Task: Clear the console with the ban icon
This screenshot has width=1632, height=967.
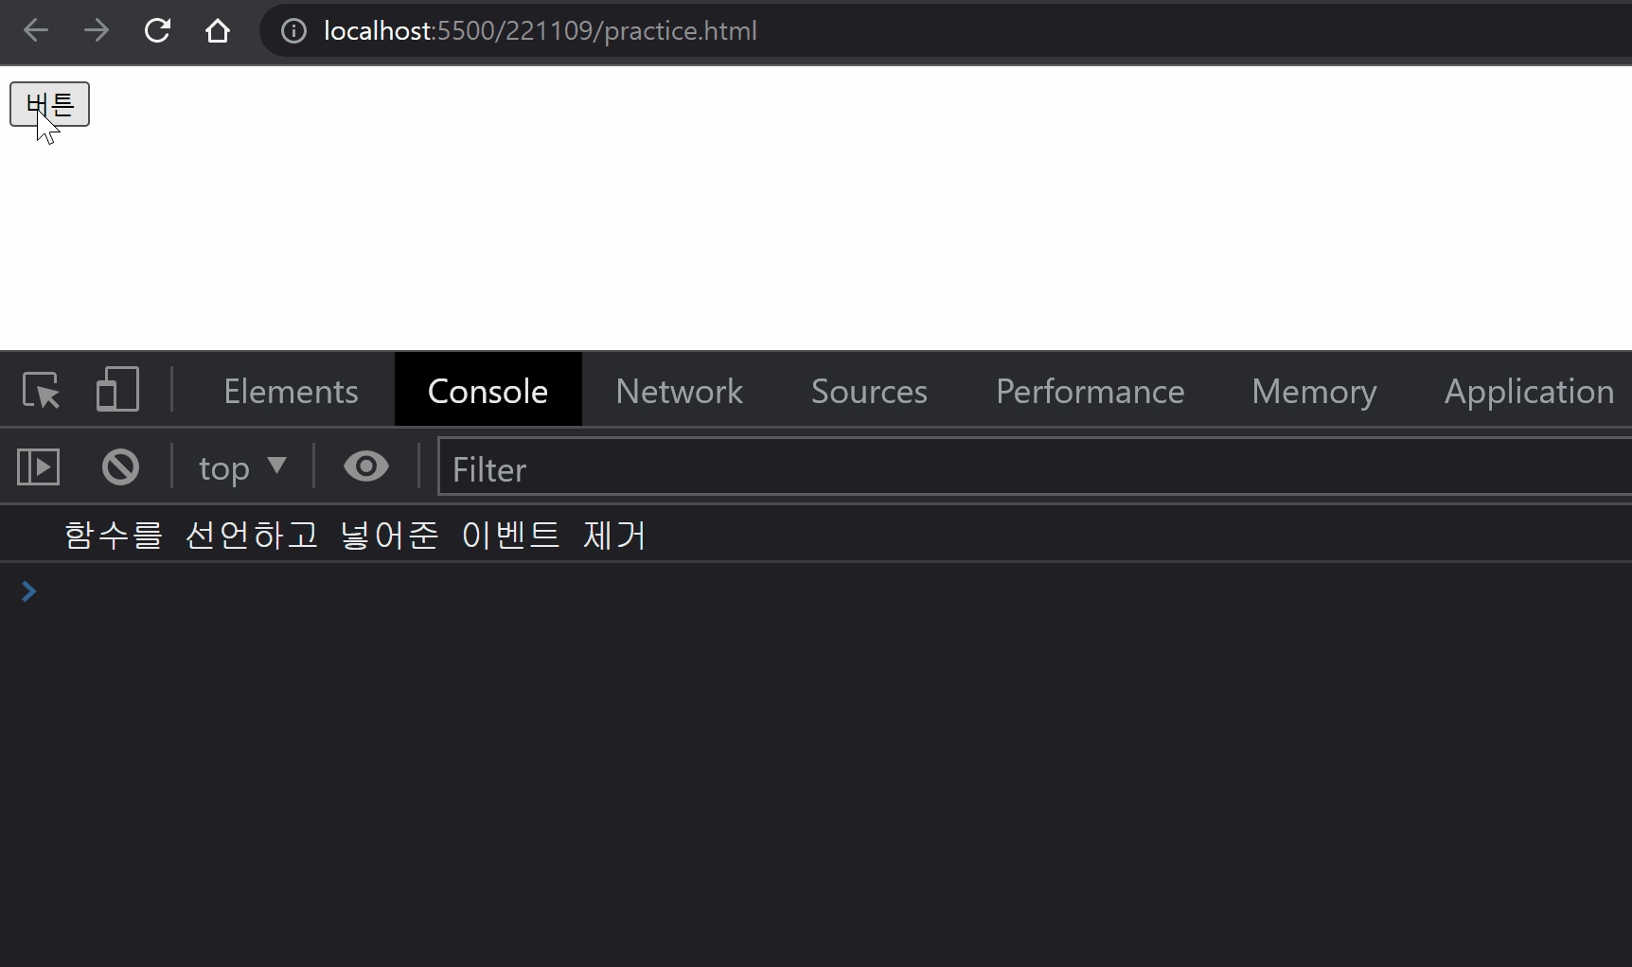Action: click(x=120, y=467)
